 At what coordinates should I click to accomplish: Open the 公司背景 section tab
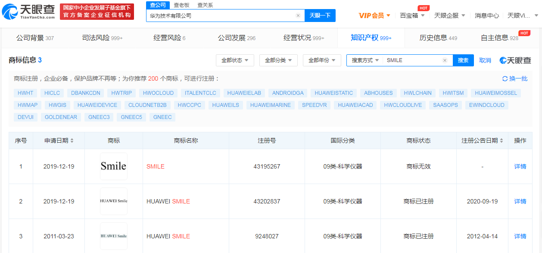35,38
